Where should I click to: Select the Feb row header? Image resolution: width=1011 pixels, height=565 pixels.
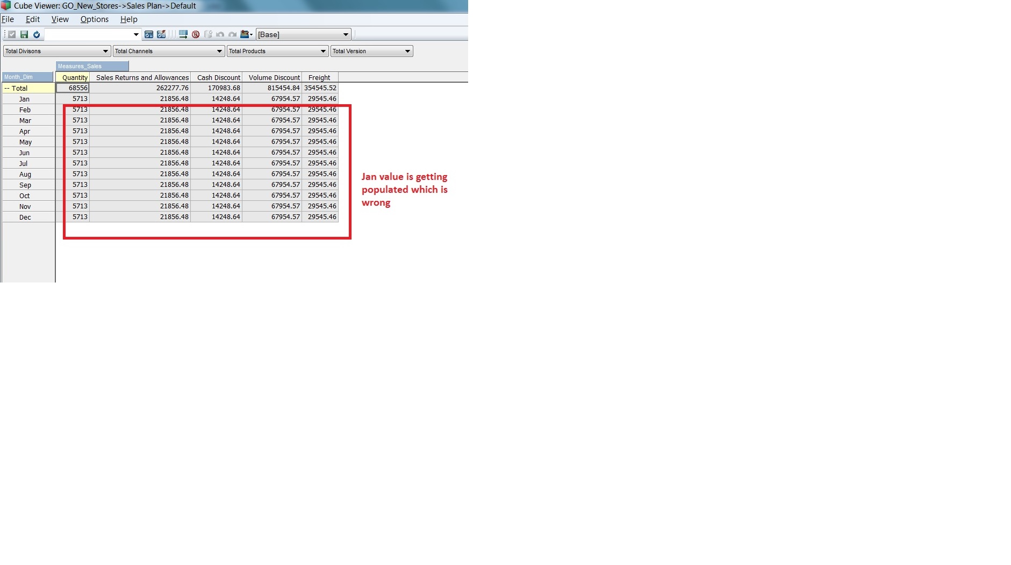point(28,110)
